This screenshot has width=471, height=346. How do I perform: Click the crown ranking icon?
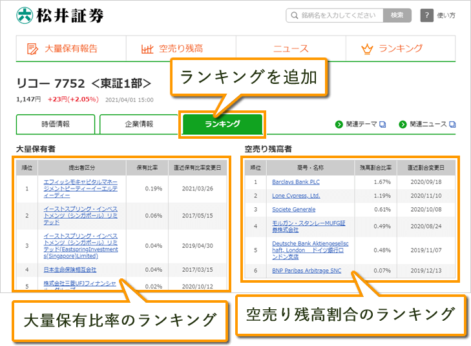367,49
